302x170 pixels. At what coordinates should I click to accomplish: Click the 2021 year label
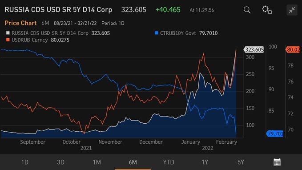click(x=86, y=148)
